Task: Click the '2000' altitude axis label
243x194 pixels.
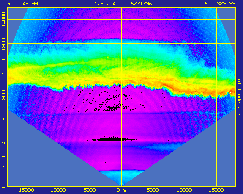Action: tap(4, 163)
